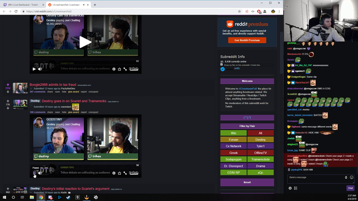Open the viewer list icon next to chat settings
Image resolution: width=358 pixels, height=201 pixels.
coord(296,188)
